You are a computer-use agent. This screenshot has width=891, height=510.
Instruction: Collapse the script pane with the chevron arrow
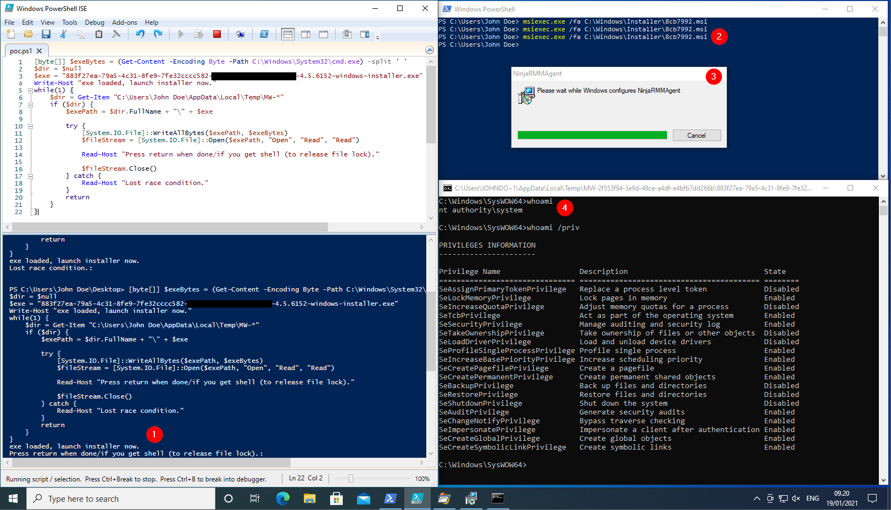pyautogui.click(x=429, y=49)
